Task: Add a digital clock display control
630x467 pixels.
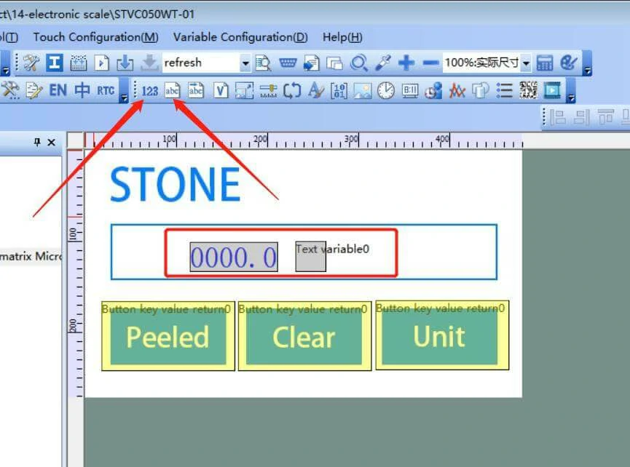Action: click(410, 91)
